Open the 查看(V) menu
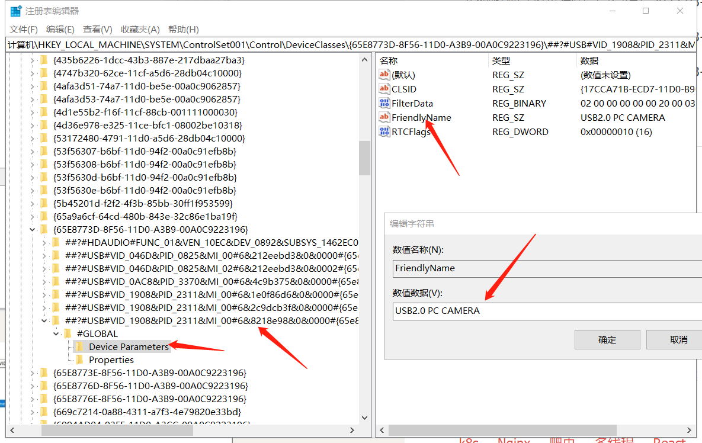The image size is (702, 443). (97, 30)
